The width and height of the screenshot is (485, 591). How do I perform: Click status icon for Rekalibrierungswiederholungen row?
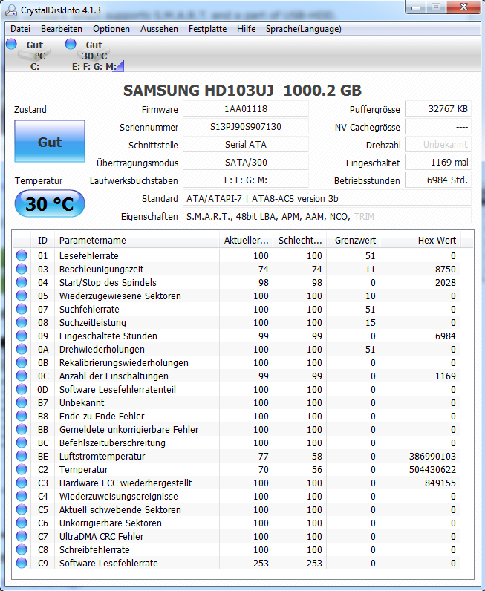point(22,362)
